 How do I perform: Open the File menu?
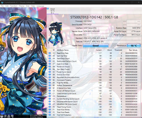(2, 6)
